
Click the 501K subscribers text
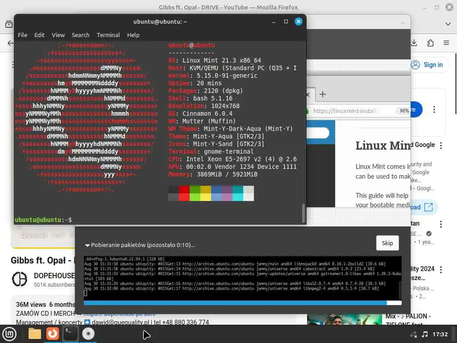click(x=54, y=284)
